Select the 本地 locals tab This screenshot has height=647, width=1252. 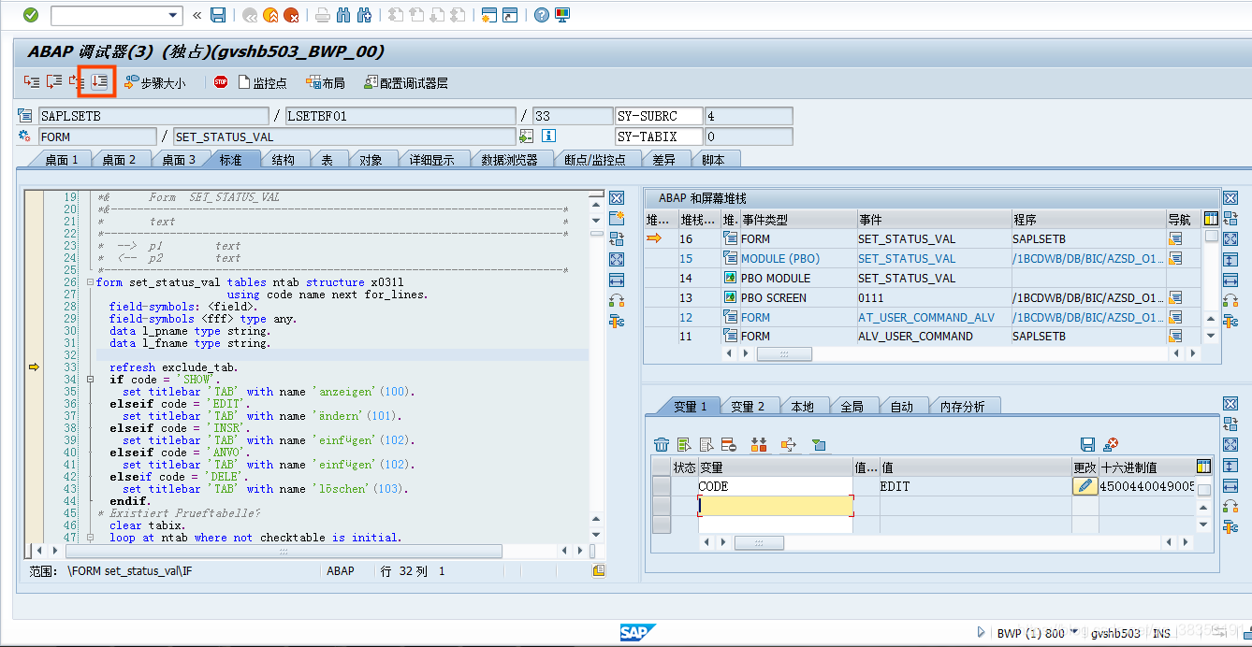803,406
